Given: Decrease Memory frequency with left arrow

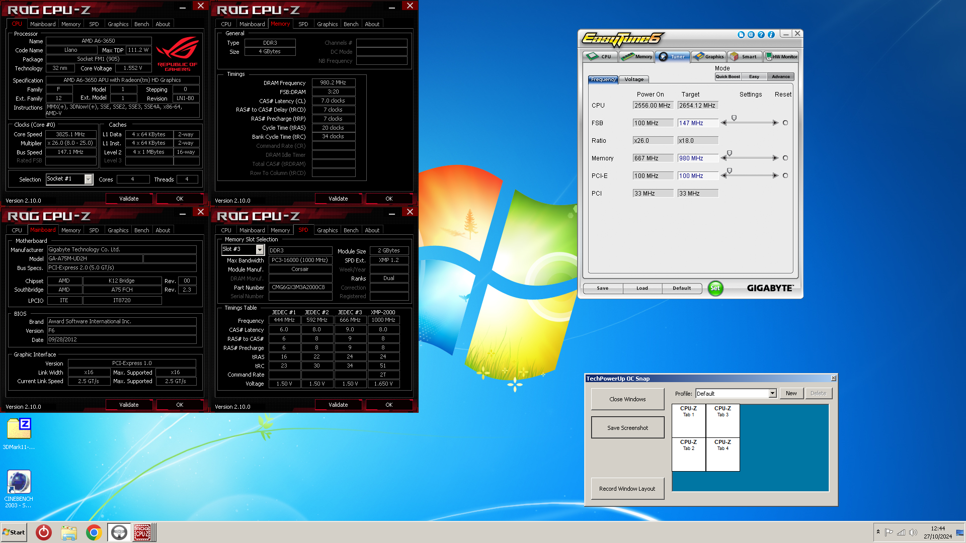Looking at the screenshot, I should click(724, 158).
